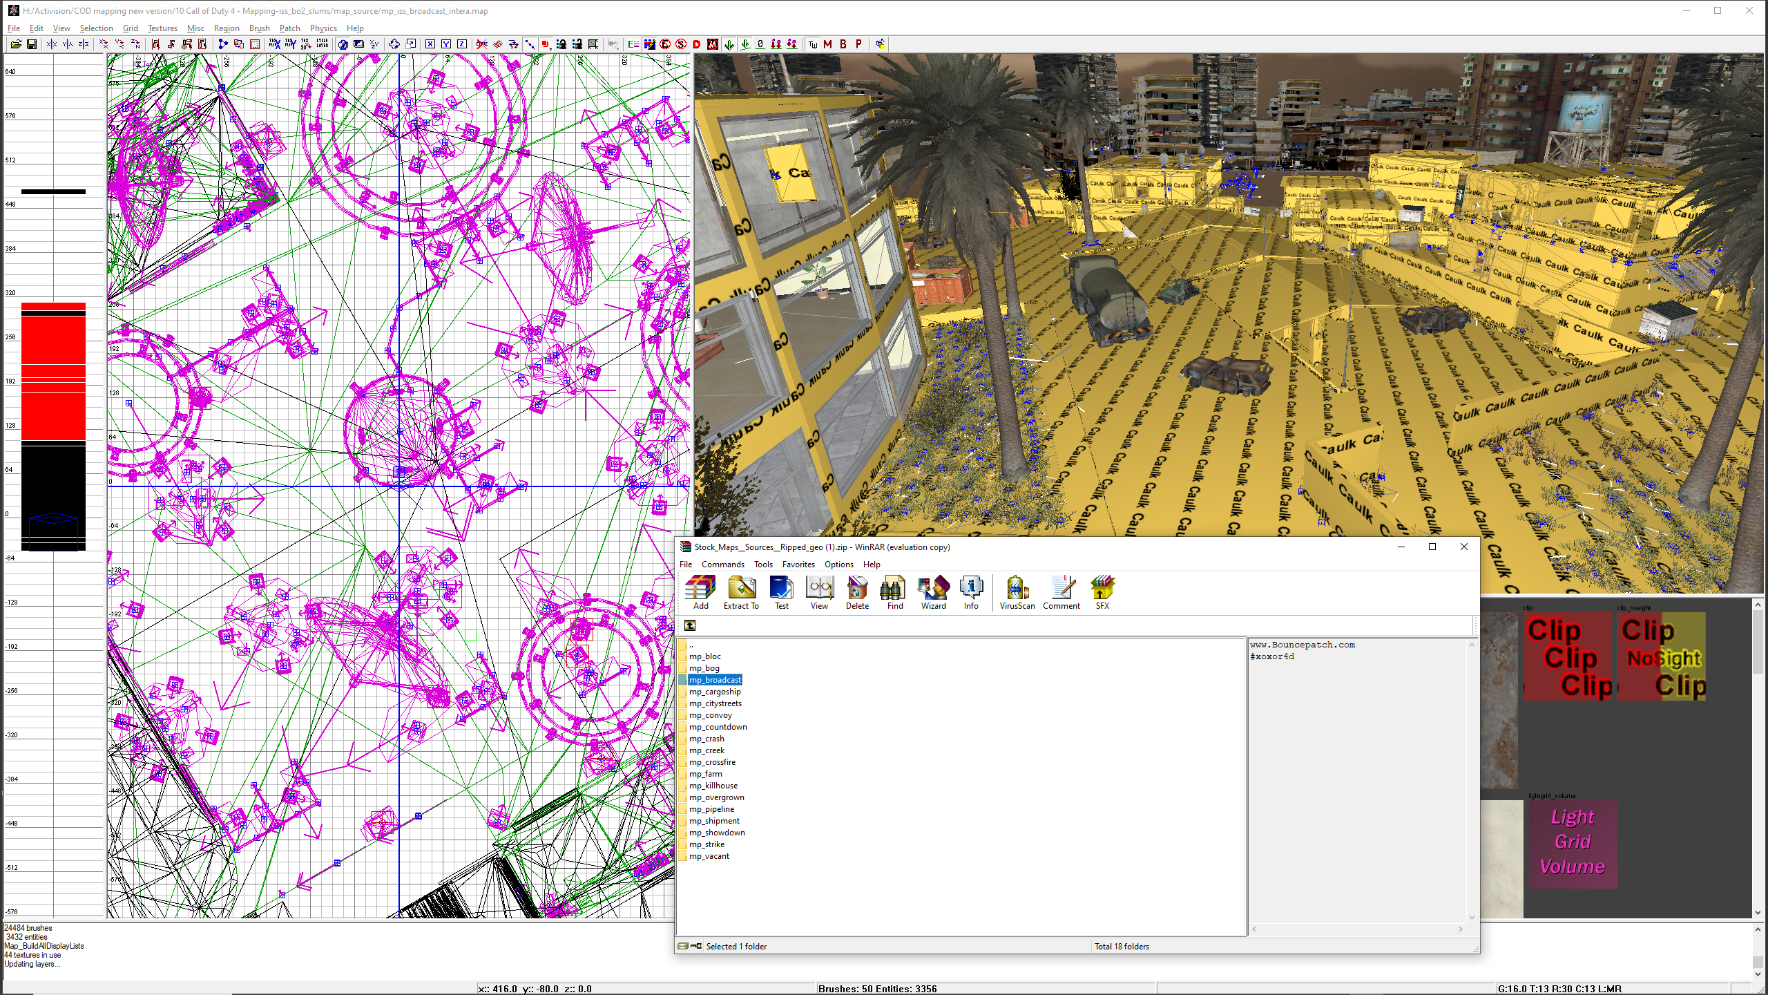Select mp_killhouse folder in WinRAR list
Image resolution: width=1768 pixels, height=995 pixels.
click(713, 786)
